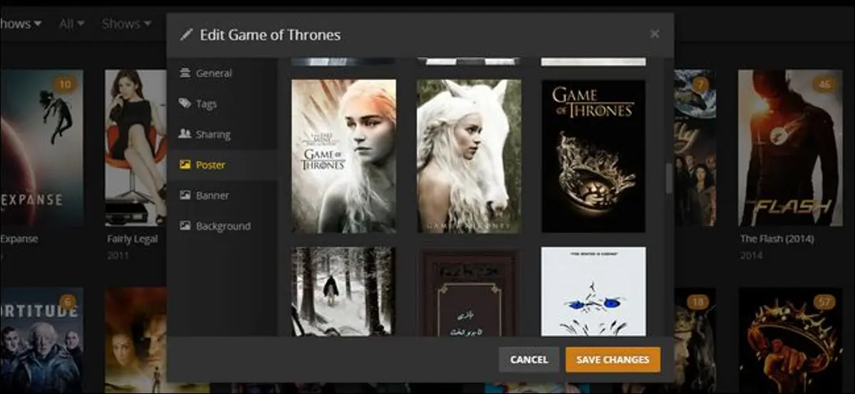The width and height of the screenshot is (855, 394).
Task: Select the Daenerys dragon poster with Game of Thrones logo
Action: (343, 156)
